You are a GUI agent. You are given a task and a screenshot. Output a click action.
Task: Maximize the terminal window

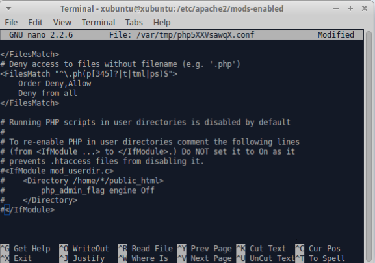(350, 8)
